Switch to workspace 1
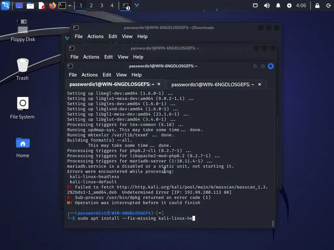 point(81,6)
